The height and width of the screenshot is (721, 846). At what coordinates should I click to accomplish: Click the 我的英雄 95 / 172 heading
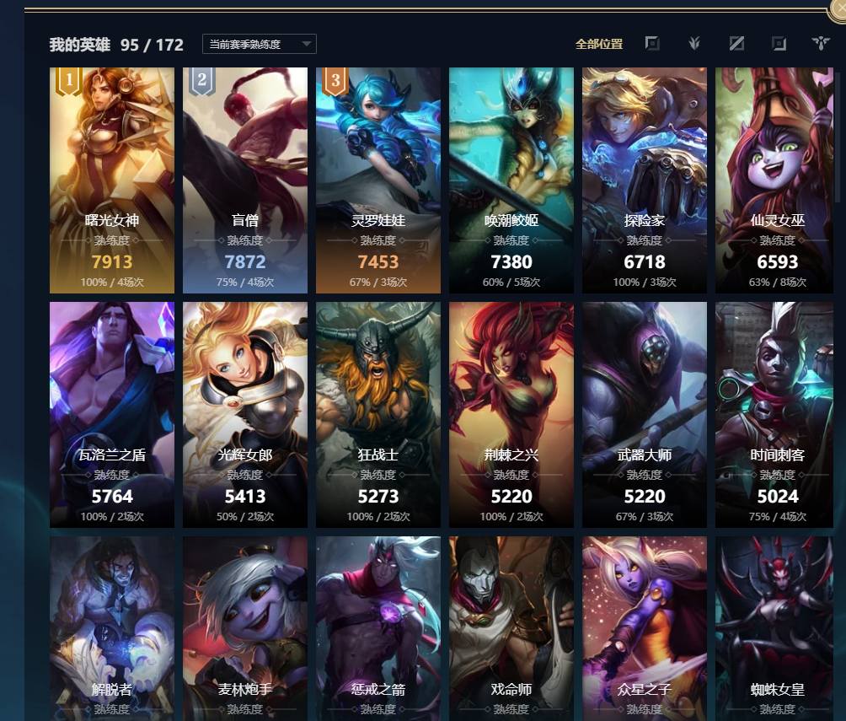click(x=116, y=45)
